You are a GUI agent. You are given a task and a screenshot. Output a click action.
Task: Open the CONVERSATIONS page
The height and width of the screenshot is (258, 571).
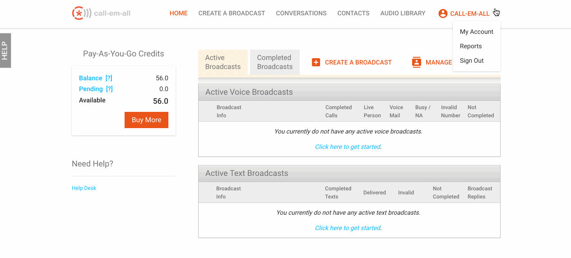click(x=301, y=14)
